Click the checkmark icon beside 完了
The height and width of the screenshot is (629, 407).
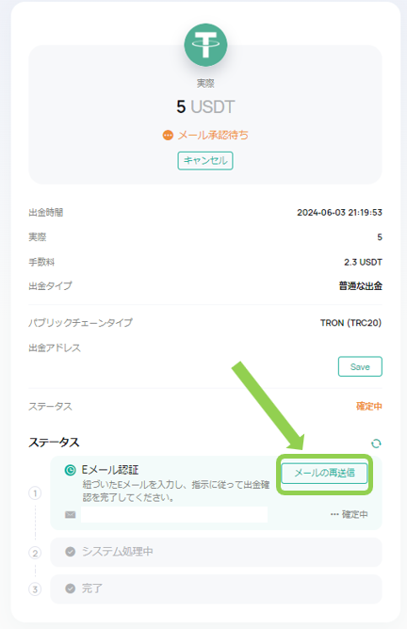point(71,589)
